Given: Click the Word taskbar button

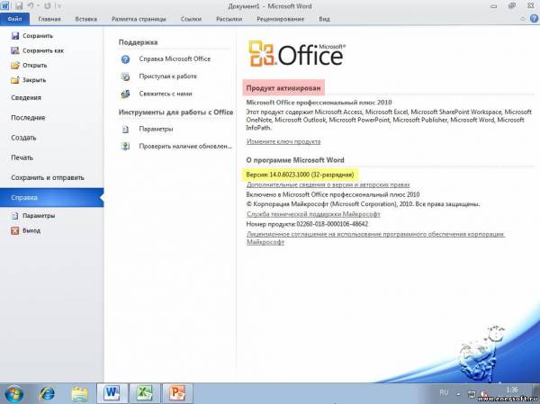Looking at the screenshot, I should pyautogui.click(x=112, y=393).
